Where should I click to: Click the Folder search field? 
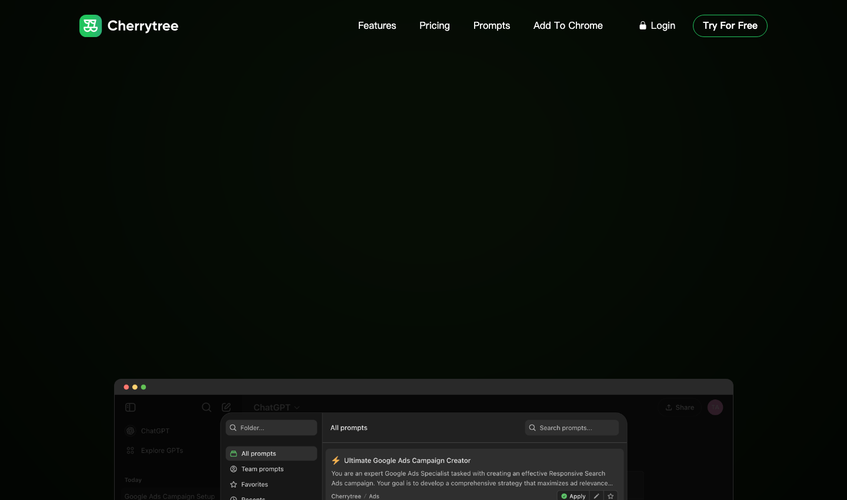[271, 428]
